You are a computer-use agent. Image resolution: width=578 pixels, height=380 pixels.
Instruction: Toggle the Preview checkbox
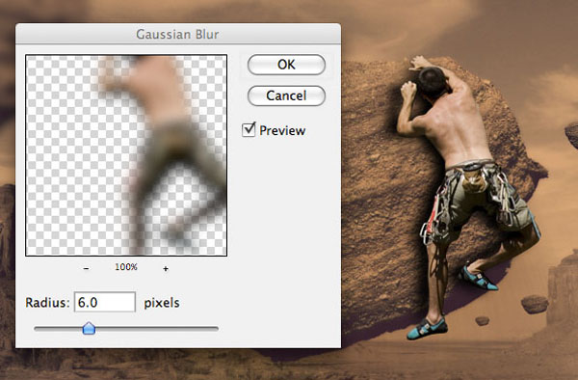(x=249, y=130)
